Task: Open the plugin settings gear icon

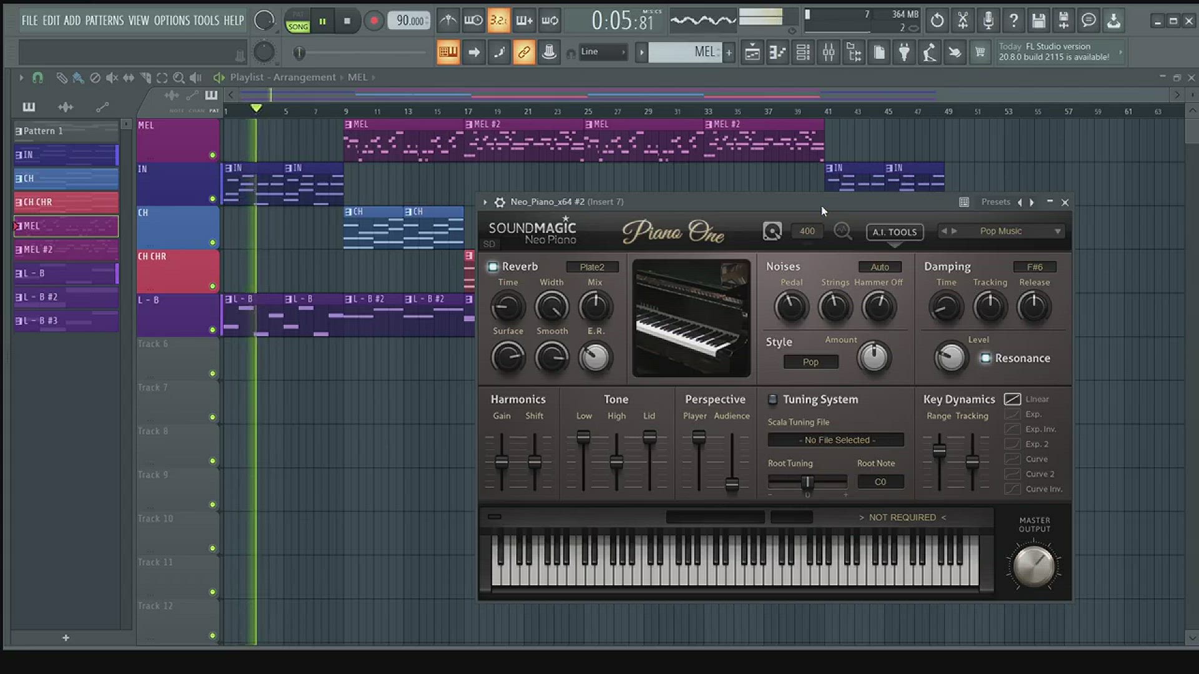Action: click(500, 202)
